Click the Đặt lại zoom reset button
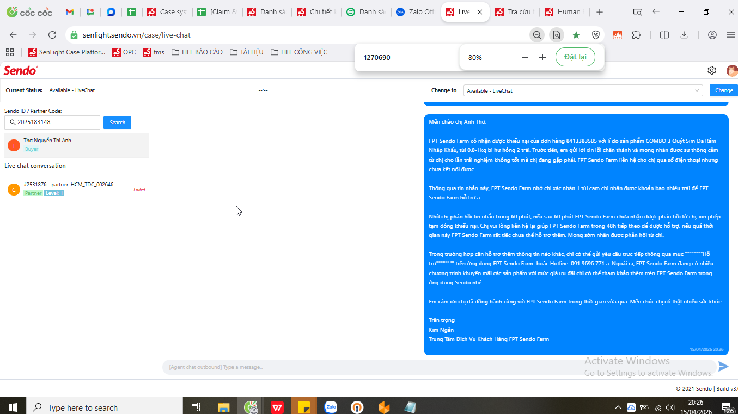The width and height of the screenshot is (738, 414). pos(575,57)
